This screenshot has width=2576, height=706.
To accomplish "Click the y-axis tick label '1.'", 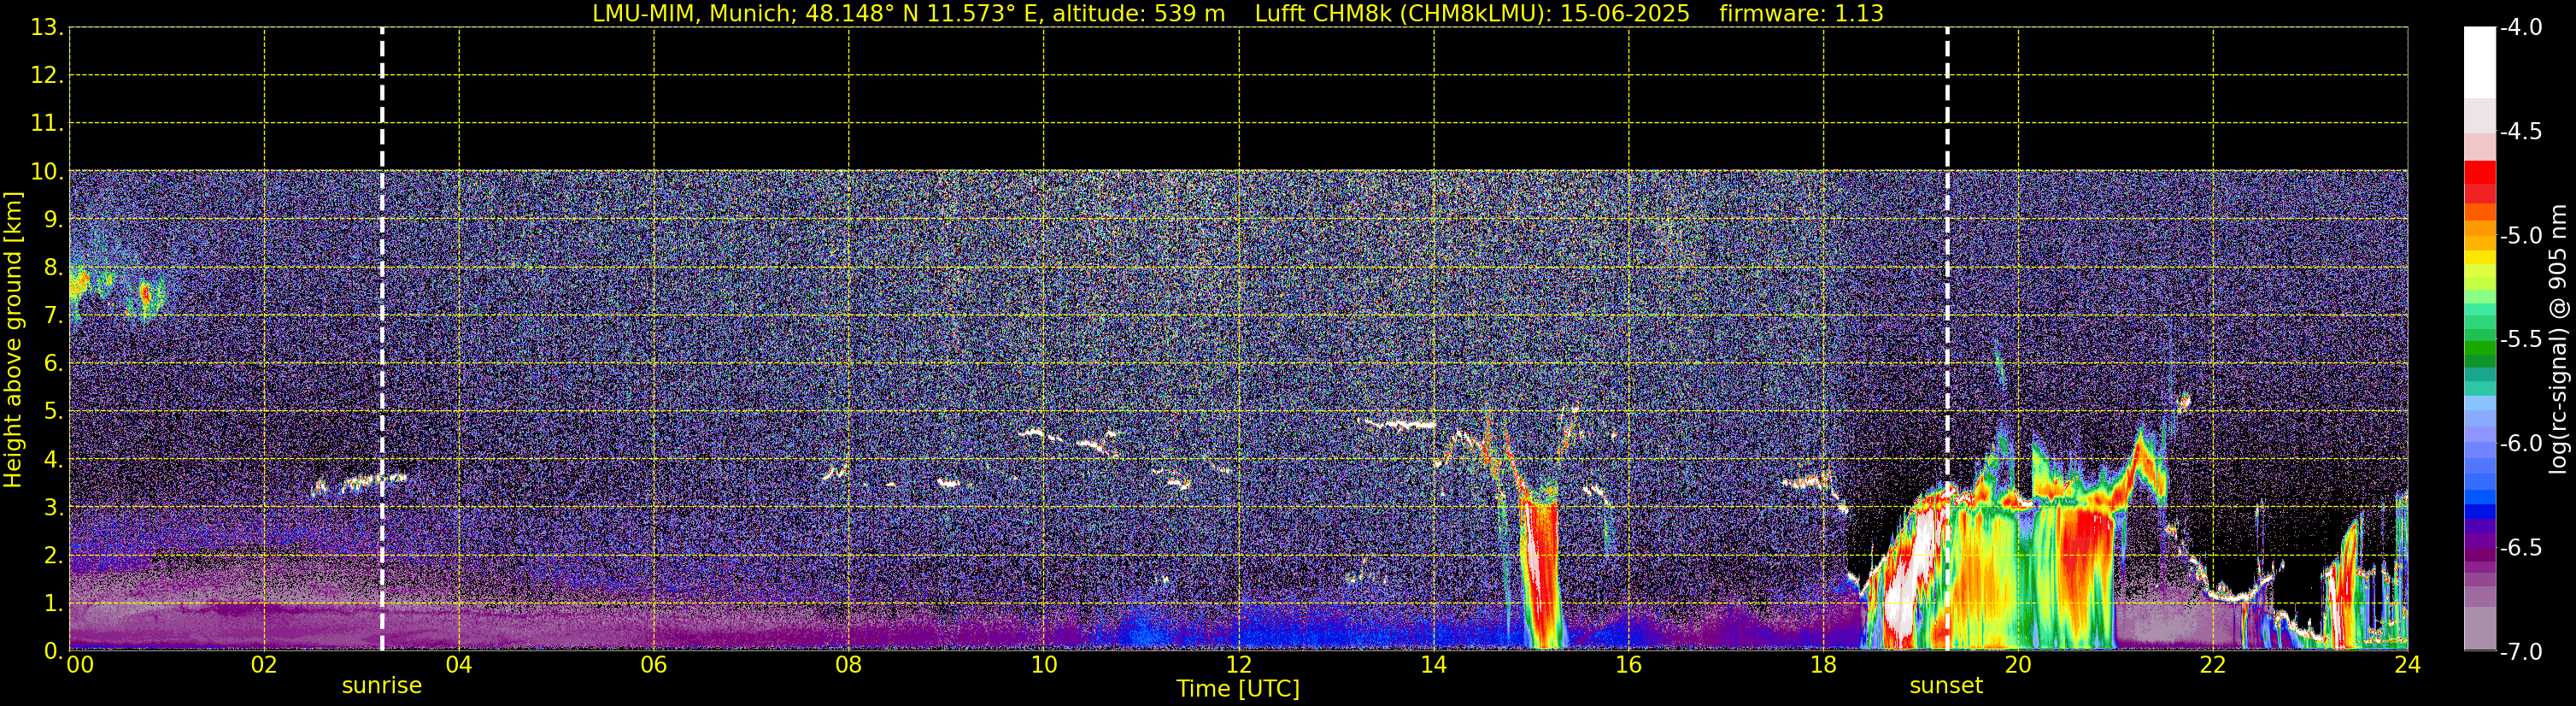I will point(54,604).
